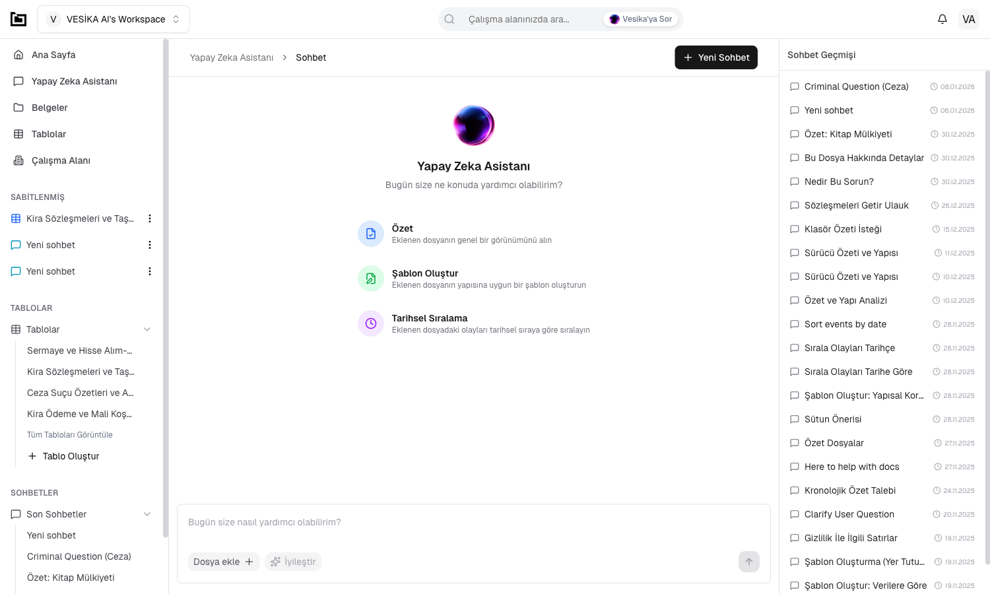Open Criminal Question (Ceza) from chat history

(x=856, y=86)
